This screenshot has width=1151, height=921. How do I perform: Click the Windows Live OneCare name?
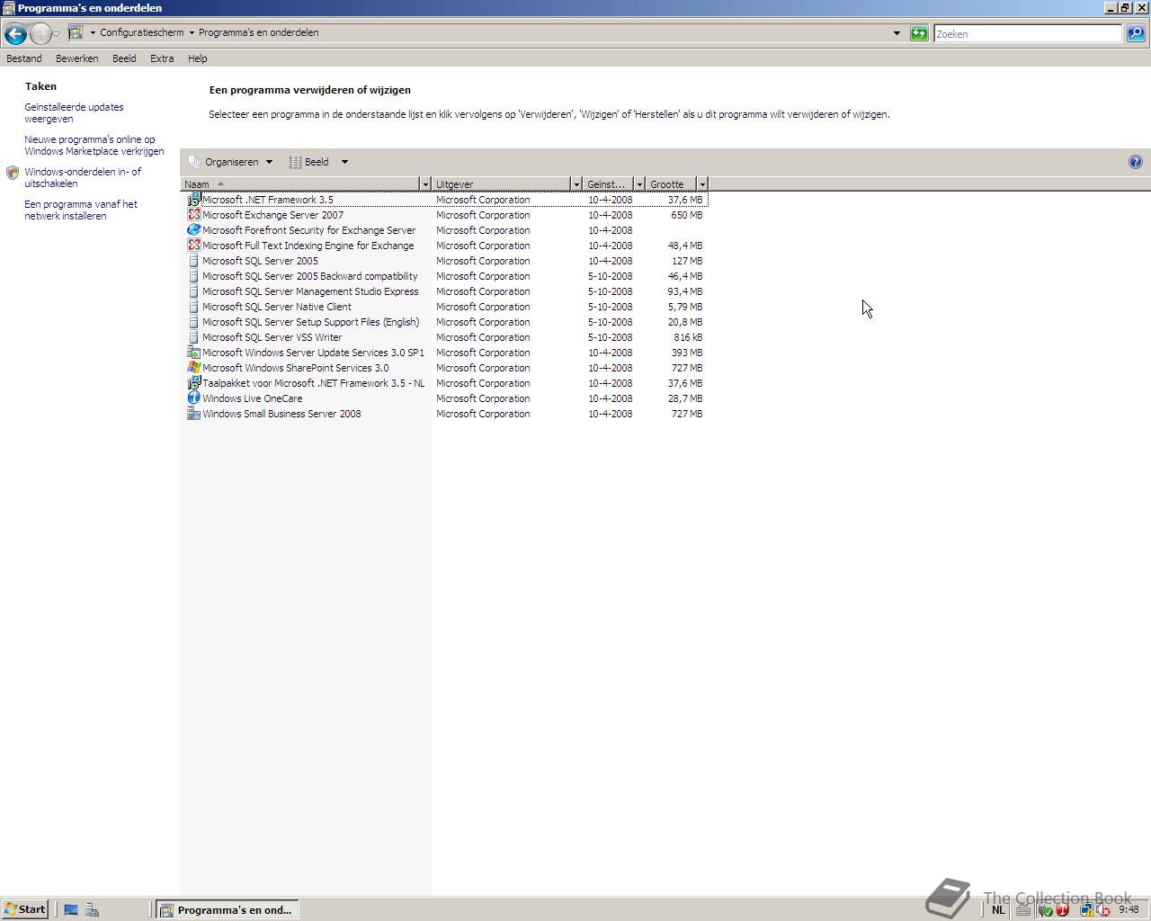click(252, 398)
